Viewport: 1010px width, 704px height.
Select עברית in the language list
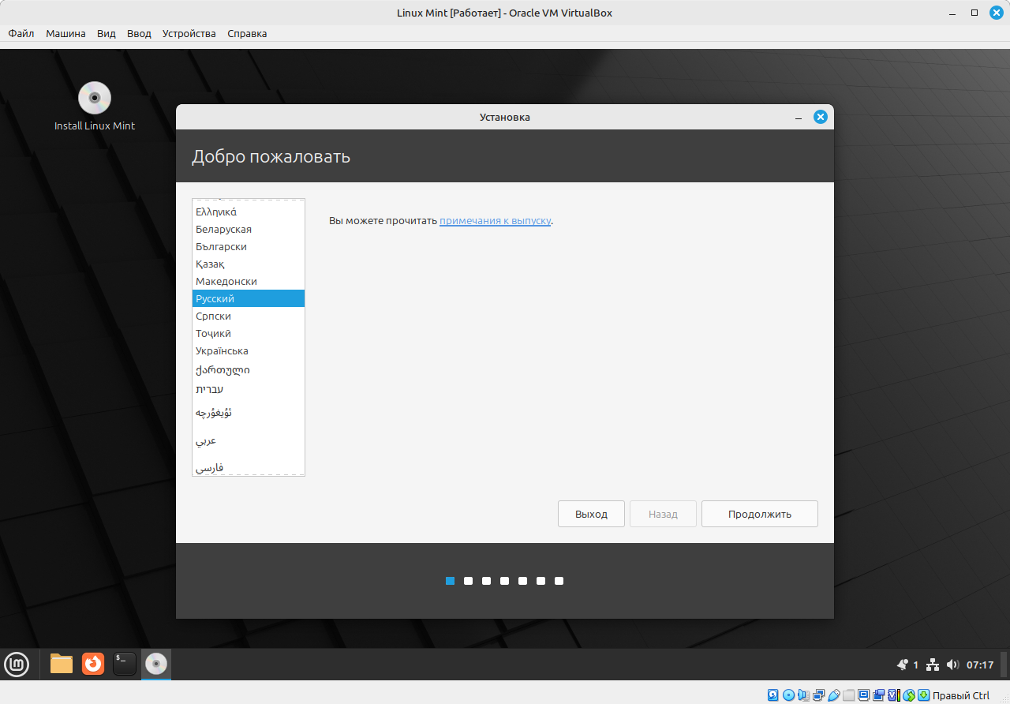pyautogui.click(x=249, y=389)
